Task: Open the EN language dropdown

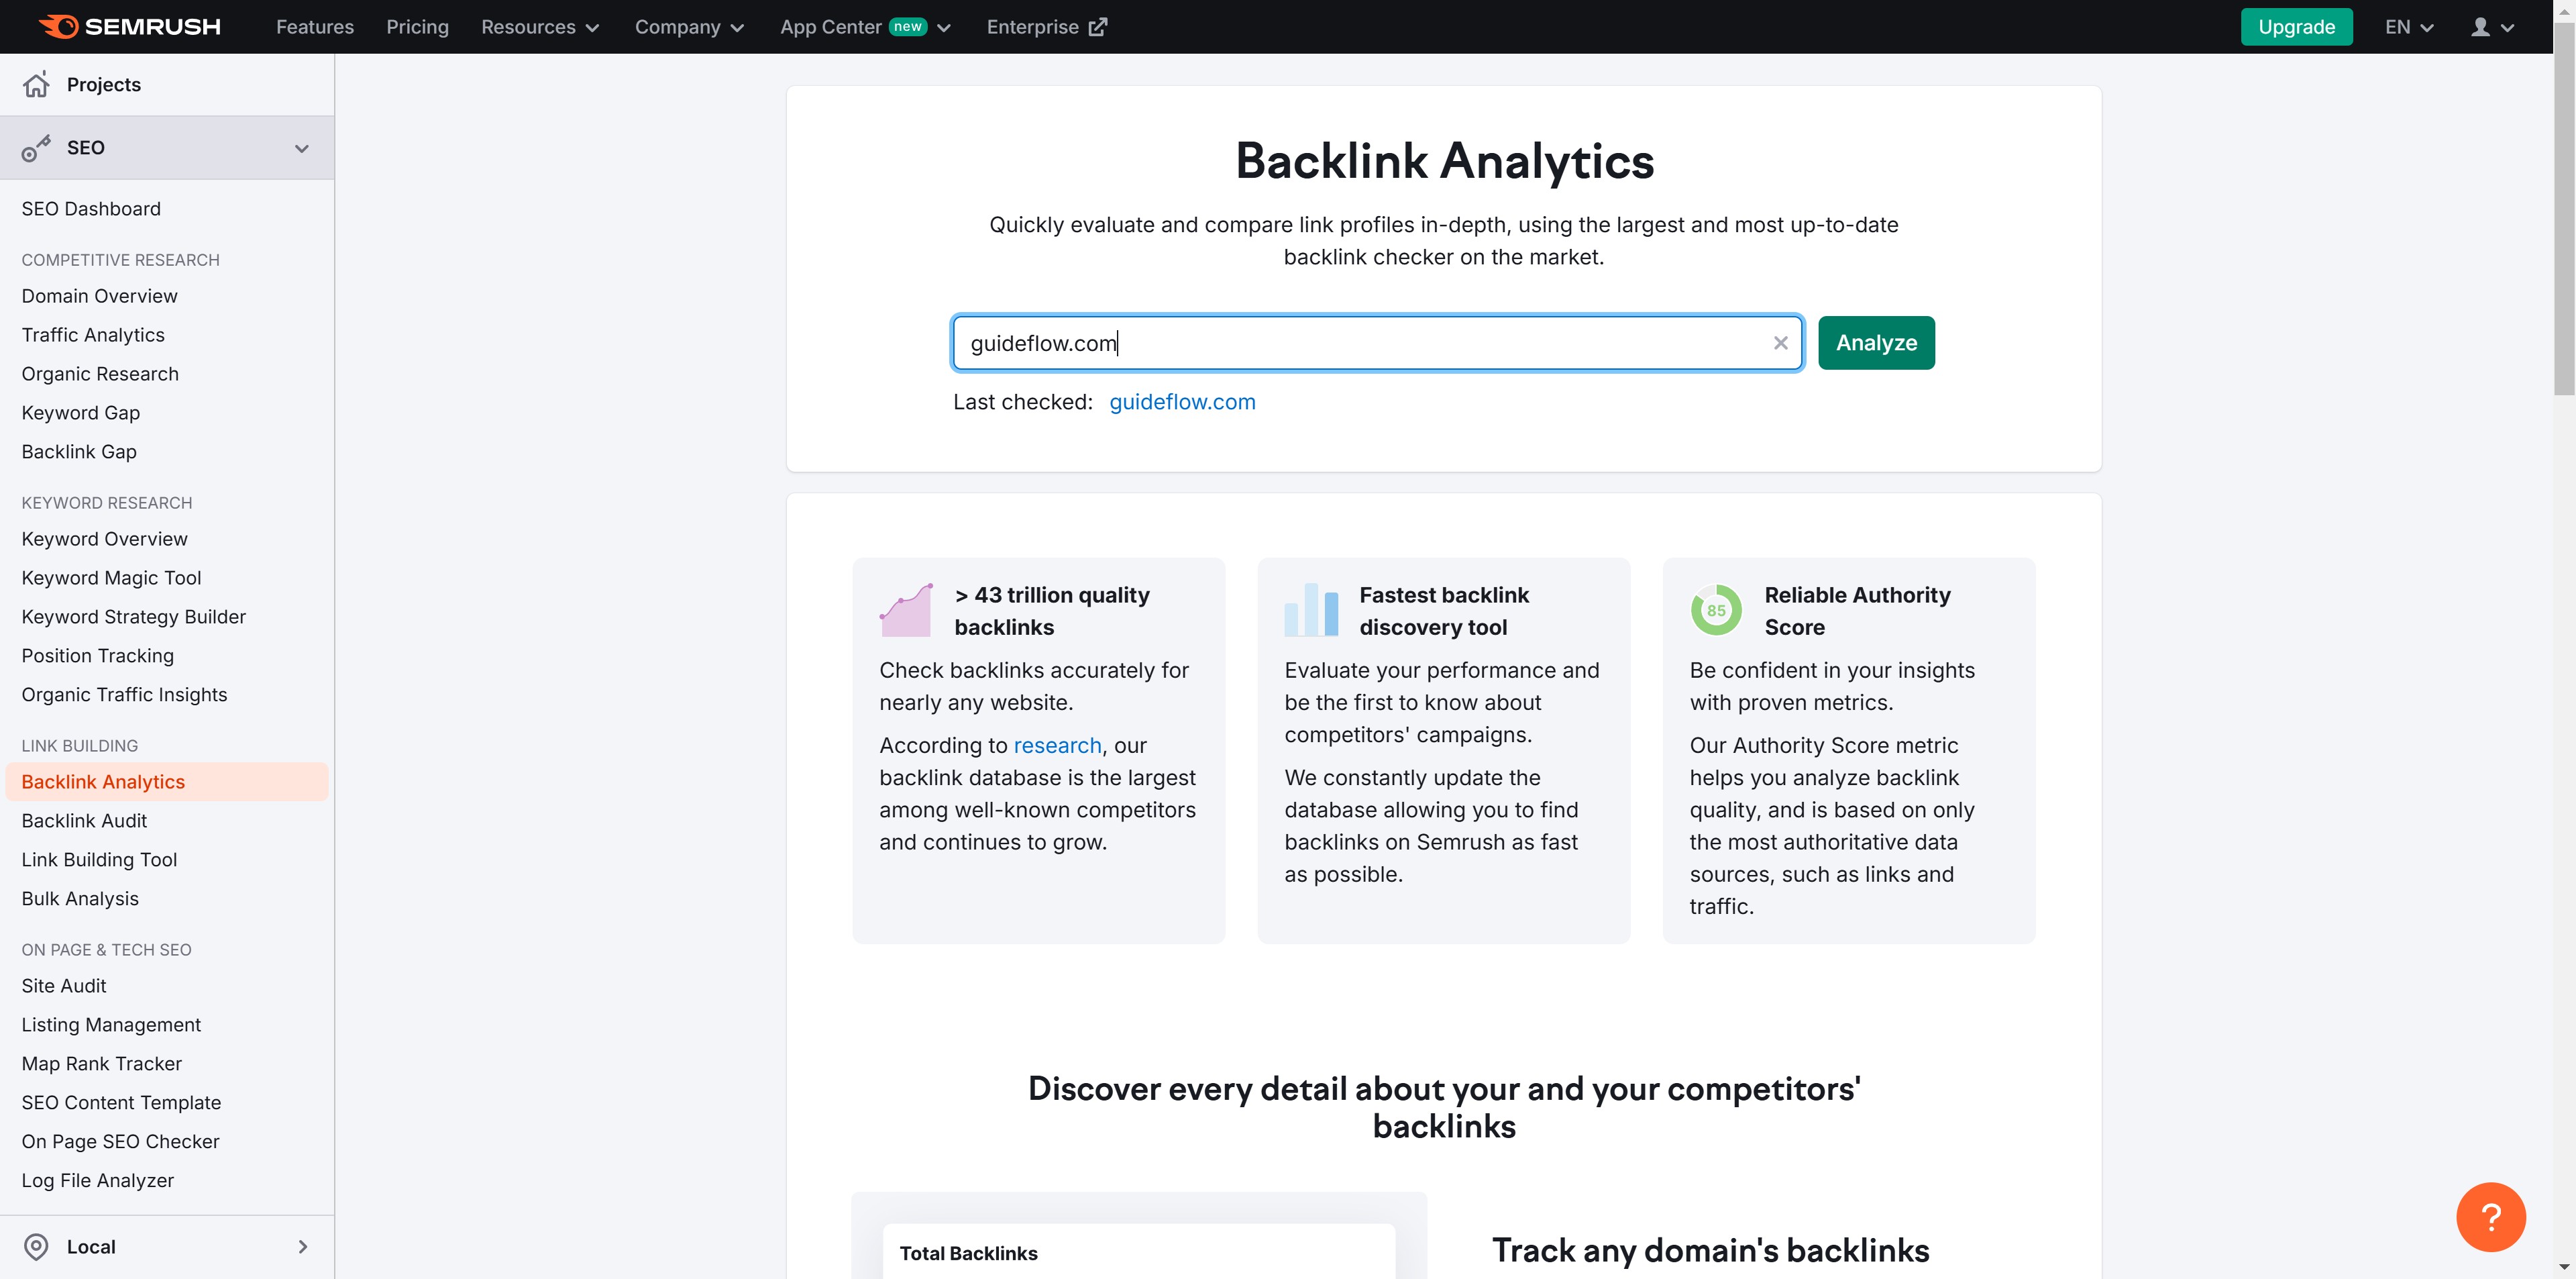Action: [x=2408, y=27]
